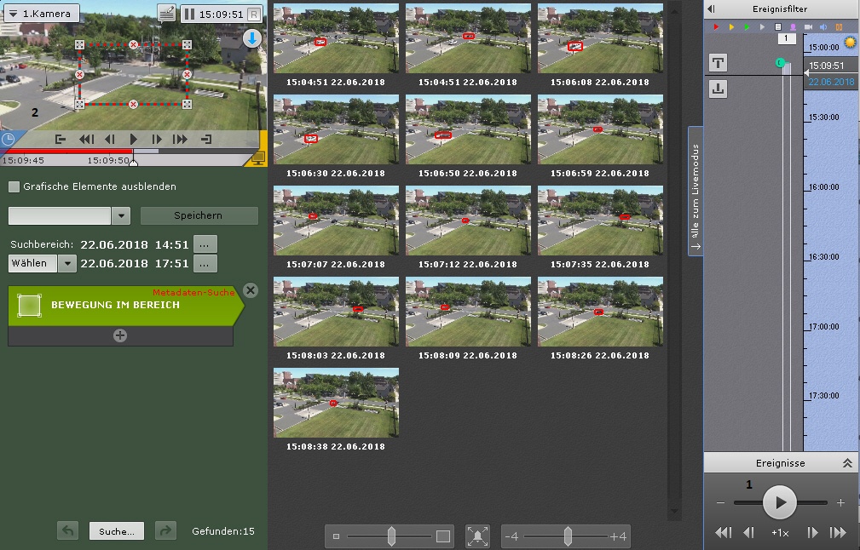Image resolution: width=860 pixels, height=550 pixels.
Task: Click the clock archive mode icon
Action: pos(8,139)
